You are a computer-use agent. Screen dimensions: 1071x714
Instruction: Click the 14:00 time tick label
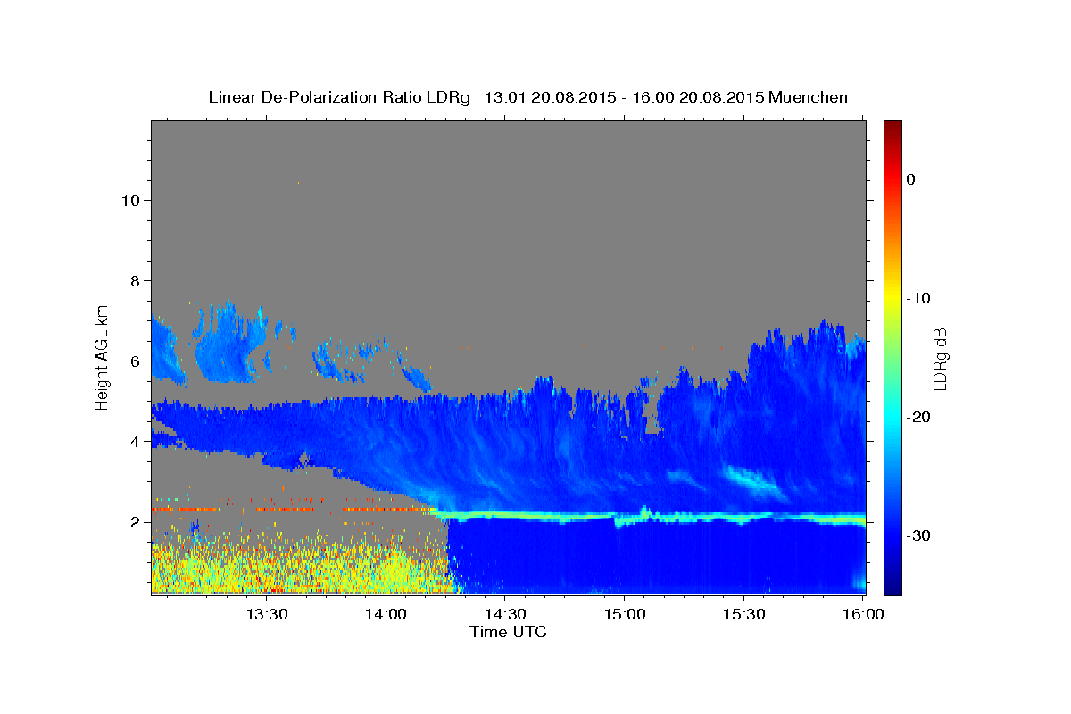pyautogui.click(x=386, y=615)
